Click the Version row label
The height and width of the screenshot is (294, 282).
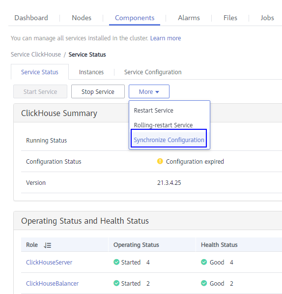(36, 182)
